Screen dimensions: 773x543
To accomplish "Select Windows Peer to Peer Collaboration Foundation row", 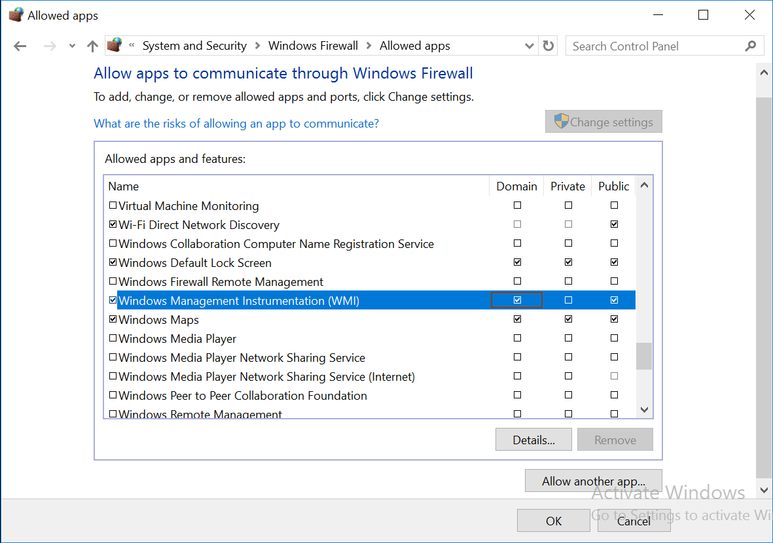I will click(370, 395).
